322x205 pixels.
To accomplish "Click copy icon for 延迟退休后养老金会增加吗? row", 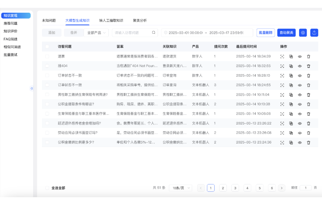I will pyautogui.click(x=291, y=123).
